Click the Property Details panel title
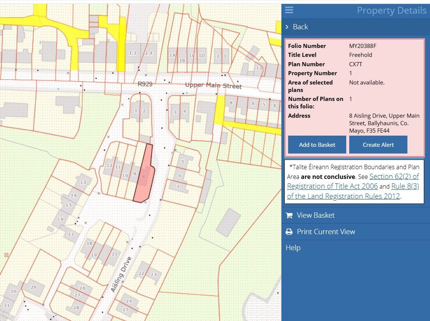The image size is (430, 321). (x=391, y=10)
